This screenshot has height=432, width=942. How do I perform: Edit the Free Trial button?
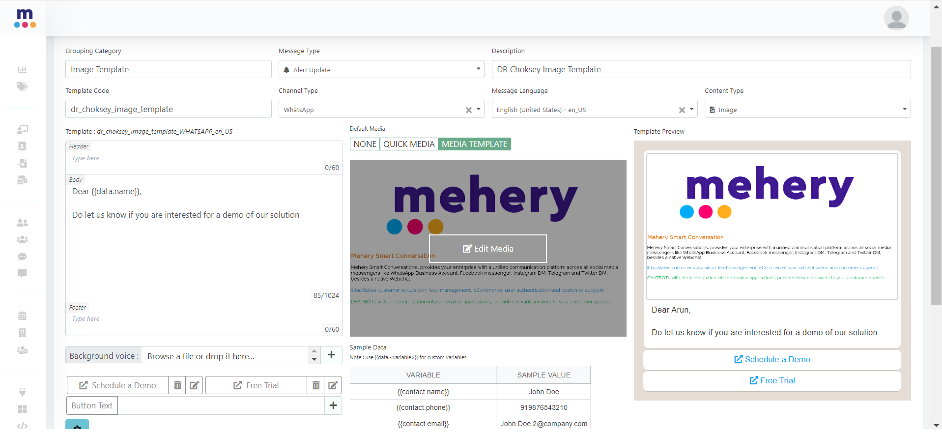pos(333,385)
